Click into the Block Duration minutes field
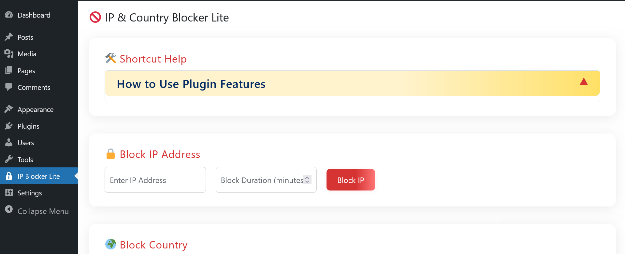This screenshot has height=254, width=625. (261, 180)
